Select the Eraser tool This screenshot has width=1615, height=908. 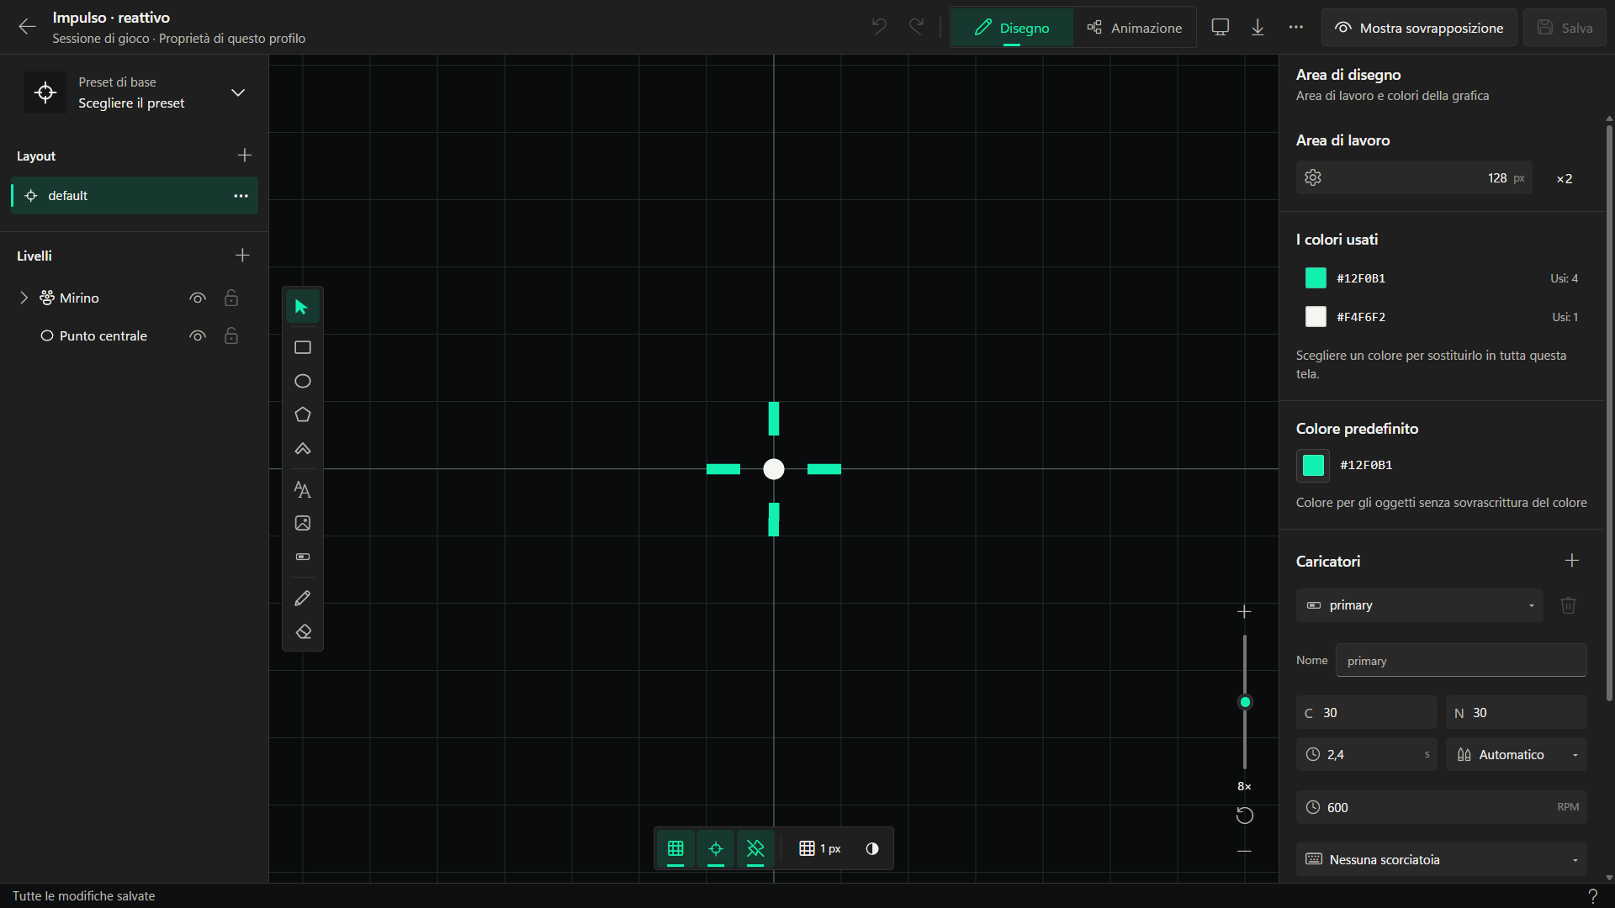click(x=303, y=631)
